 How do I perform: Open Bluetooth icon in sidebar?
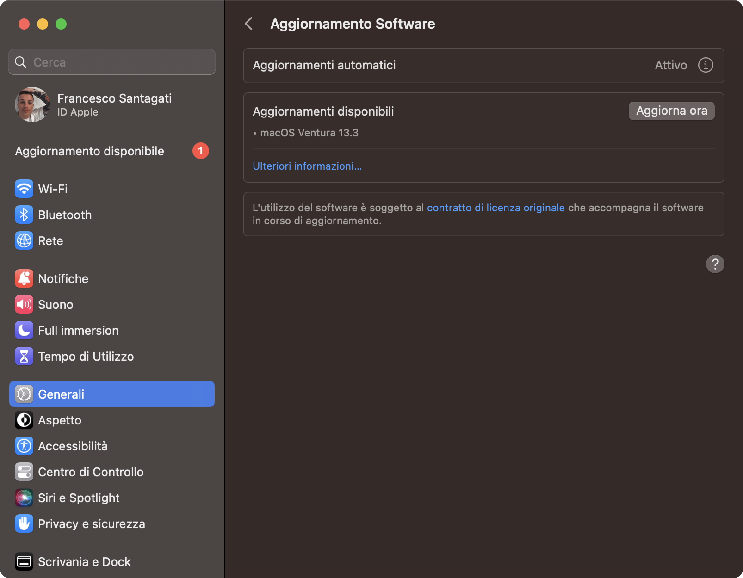[24, 215]
